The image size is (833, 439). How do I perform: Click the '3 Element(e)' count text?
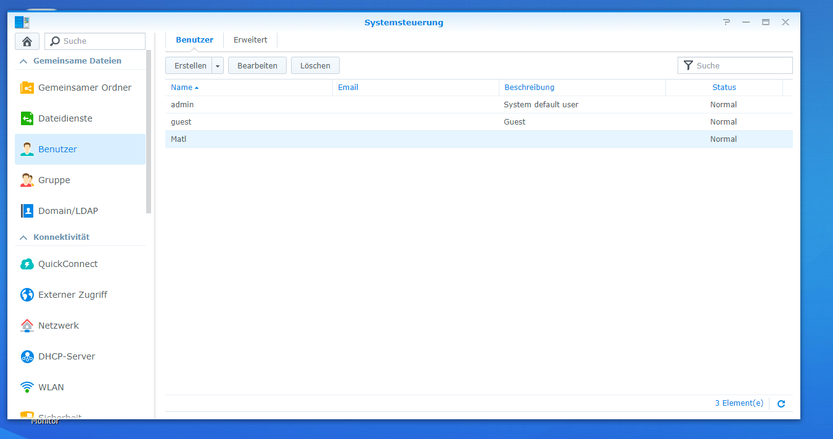click(739, 403)
